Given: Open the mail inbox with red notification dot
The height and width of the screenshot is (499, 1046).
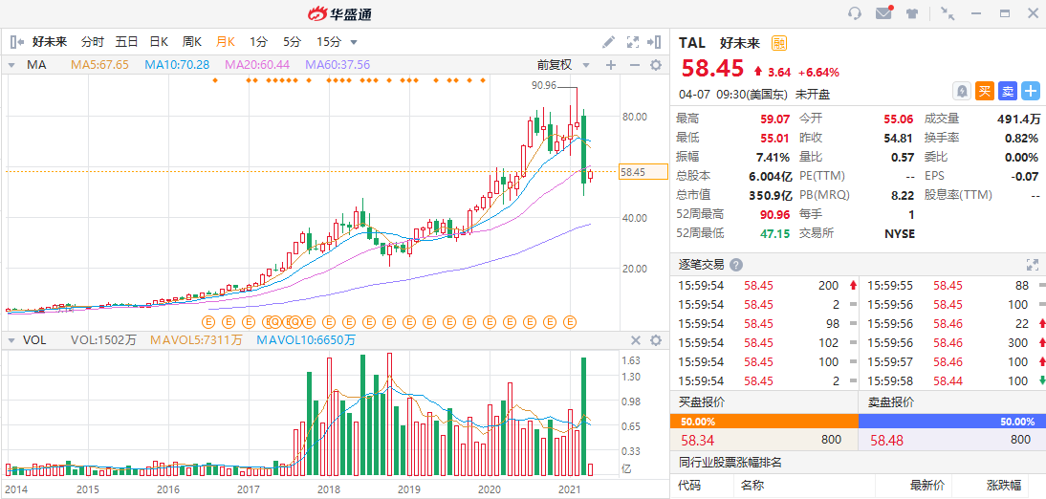Looking at the screenshot, I should (883, 12).
